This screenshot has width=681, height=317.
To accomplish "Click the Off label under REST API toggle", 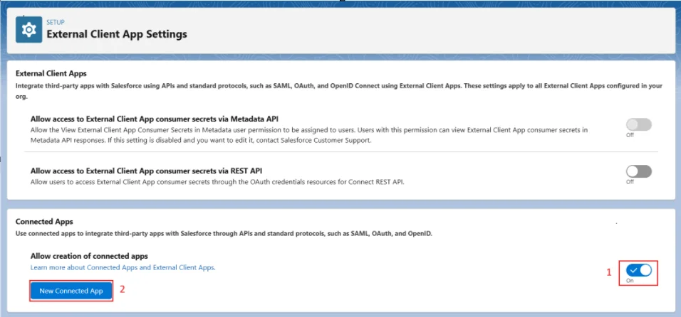I will 630,182.
